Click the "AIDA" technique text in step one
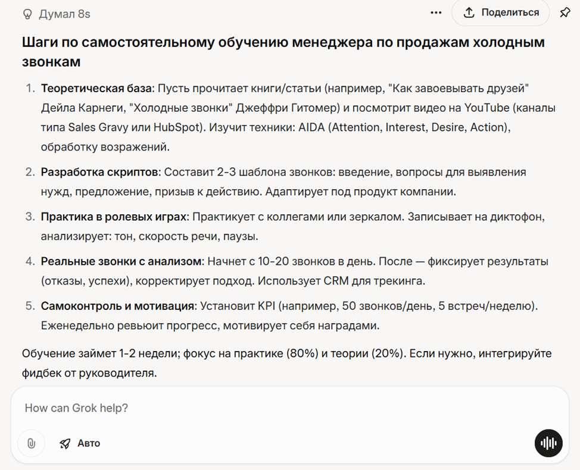This screenshot has width=580, height=470. pos(310,127)
